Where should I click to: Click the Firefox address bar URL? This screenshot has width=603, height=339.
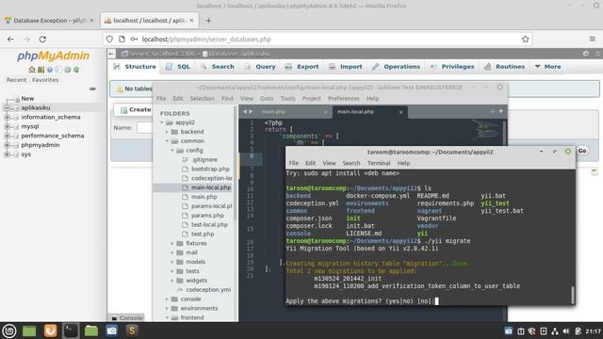[x=206, y=40]
